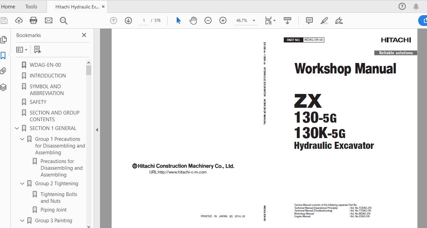Click the Hydraulic Excavator heading

(x=334, y=146)
